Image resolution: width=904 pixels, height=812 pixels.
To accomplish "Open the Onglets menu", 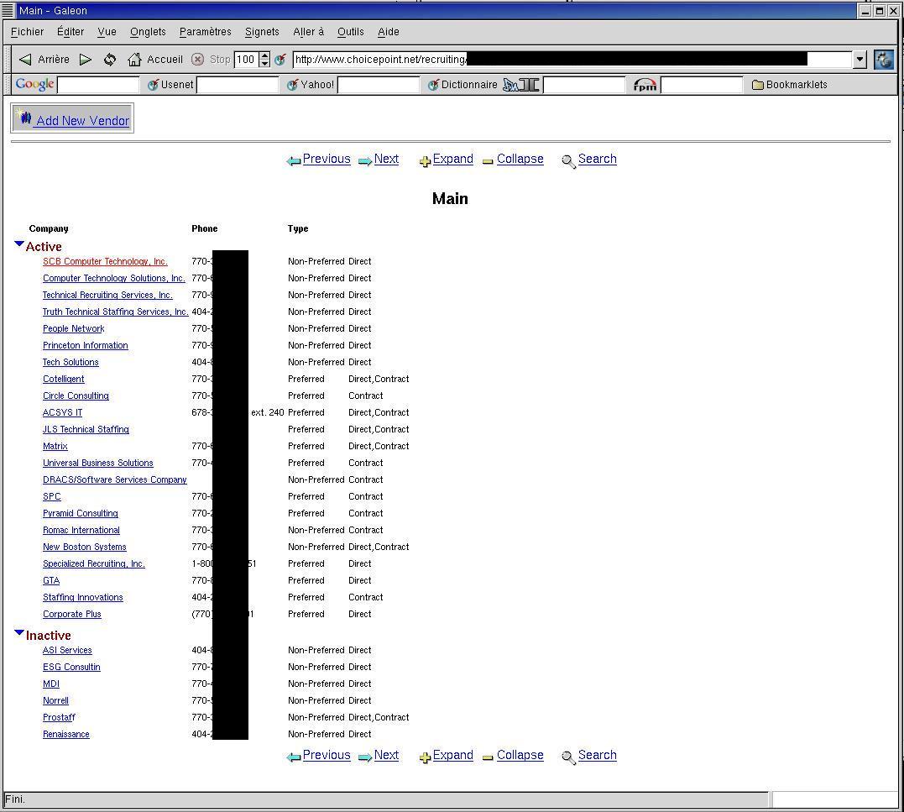I will click(148, 32).
